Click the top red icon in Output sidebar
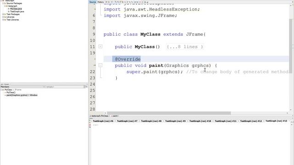The height and width of the screenshot is (165, 294). click(90, 125)
